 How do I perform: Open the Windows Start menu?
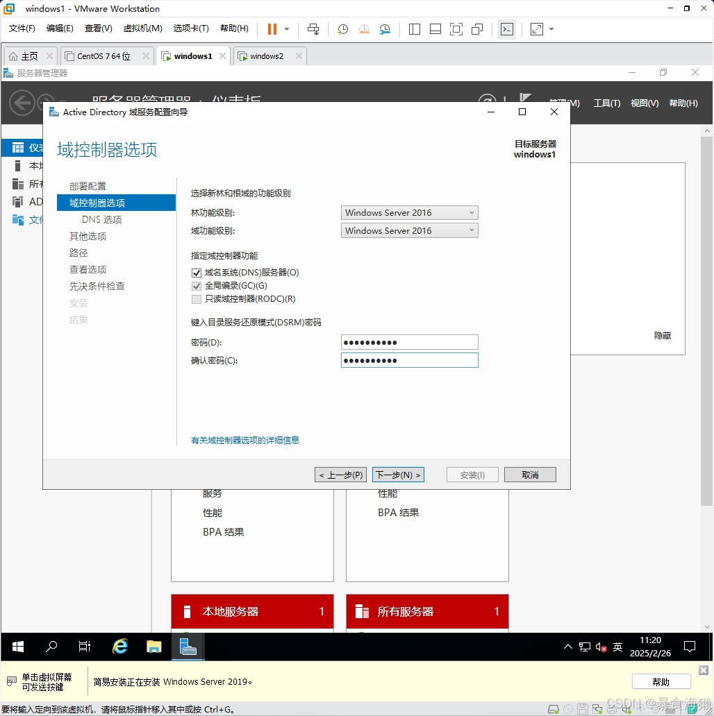pyautogui.click(x=18, y=647)
